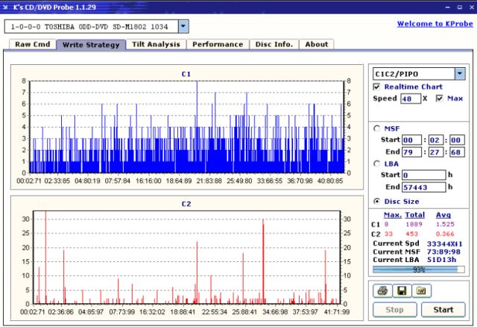Click the C2 total value 453

click(412, 234)
